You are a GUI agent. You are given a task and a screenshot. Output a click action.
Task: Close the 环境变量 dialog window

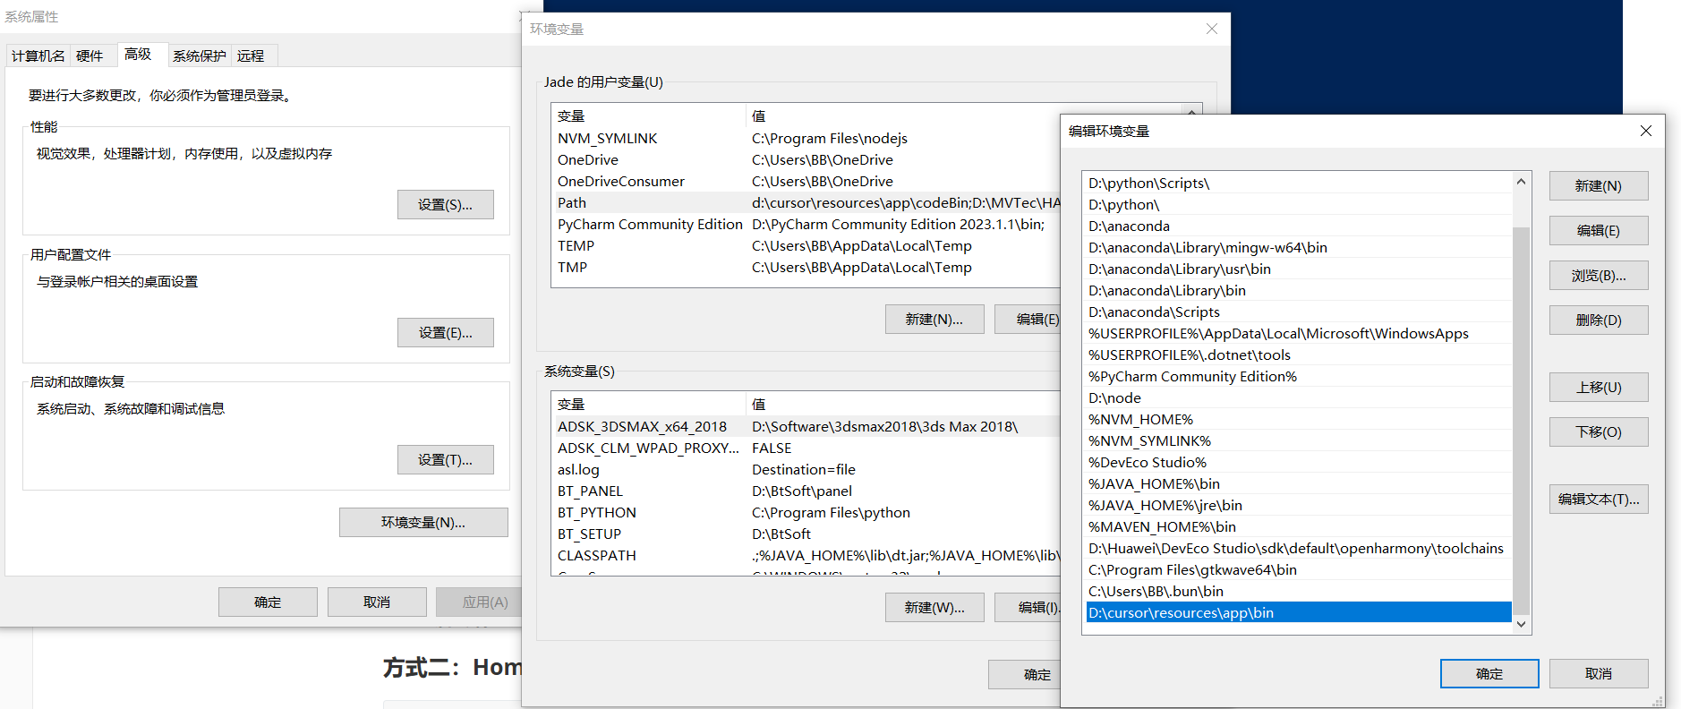(x=1211, y=29)
